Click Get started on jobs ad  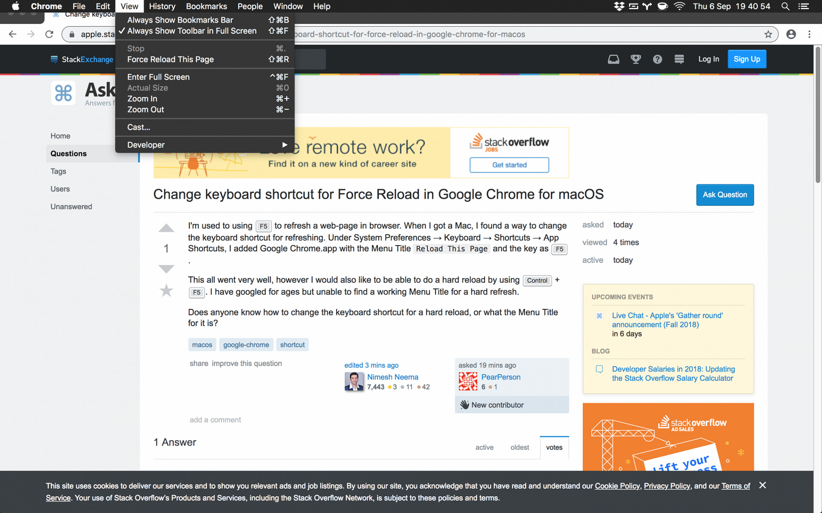click(509, 165)
